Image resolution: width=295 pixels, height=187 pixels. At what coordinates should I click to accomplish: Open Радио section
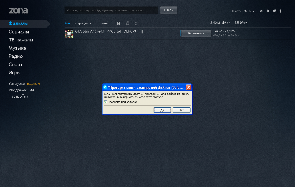click(x=16, y=56)
